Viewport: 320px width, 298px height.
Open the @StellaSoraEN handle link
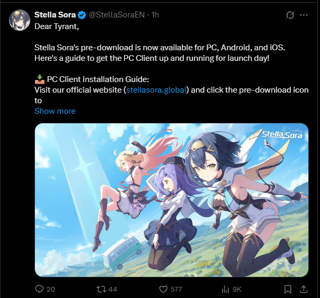[x=117, y=15]
